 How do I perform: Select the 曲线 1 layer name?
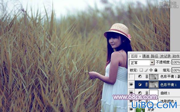(165, 93)
